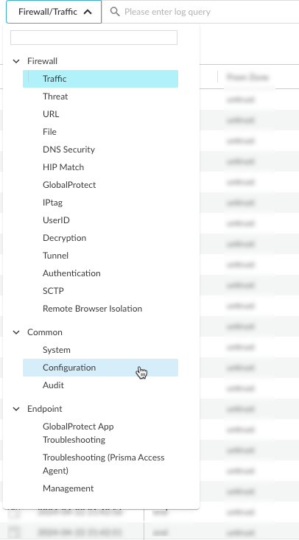Collapse the Firewall group chevron
299x540 pixels.
(16, 61)
